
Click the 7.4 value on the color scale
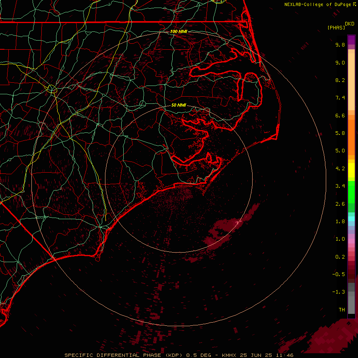point(340,98)
